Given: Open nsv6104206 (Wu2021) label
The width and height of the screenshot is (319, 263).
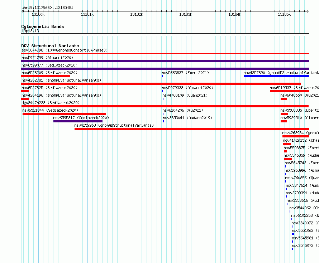Looking at the screenshot, I should (183, 110).
